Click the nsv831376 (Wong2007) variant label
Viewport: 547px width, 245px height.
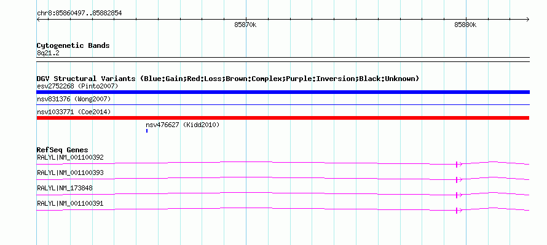(x=74, y=99)
